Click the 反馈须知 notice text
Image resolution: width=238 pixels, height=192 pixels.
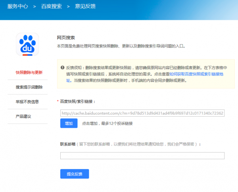(146, 74)
